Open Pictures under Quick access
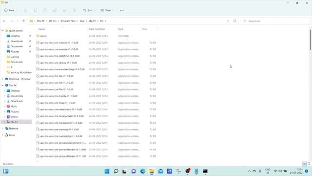Screen dimensions: 312x176 pos(15,51)
